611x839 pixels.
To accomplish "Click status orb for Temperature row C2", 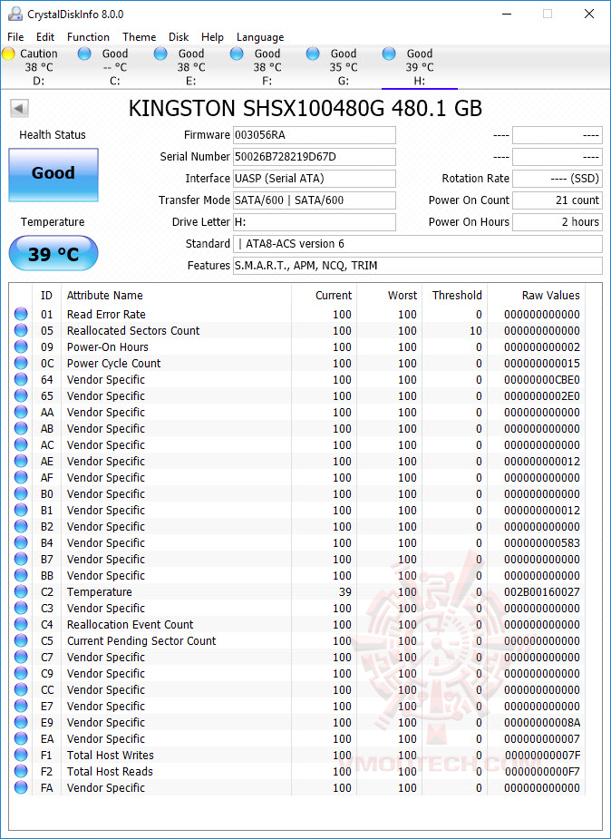I will pyautogui.click(x=21, y=591).
